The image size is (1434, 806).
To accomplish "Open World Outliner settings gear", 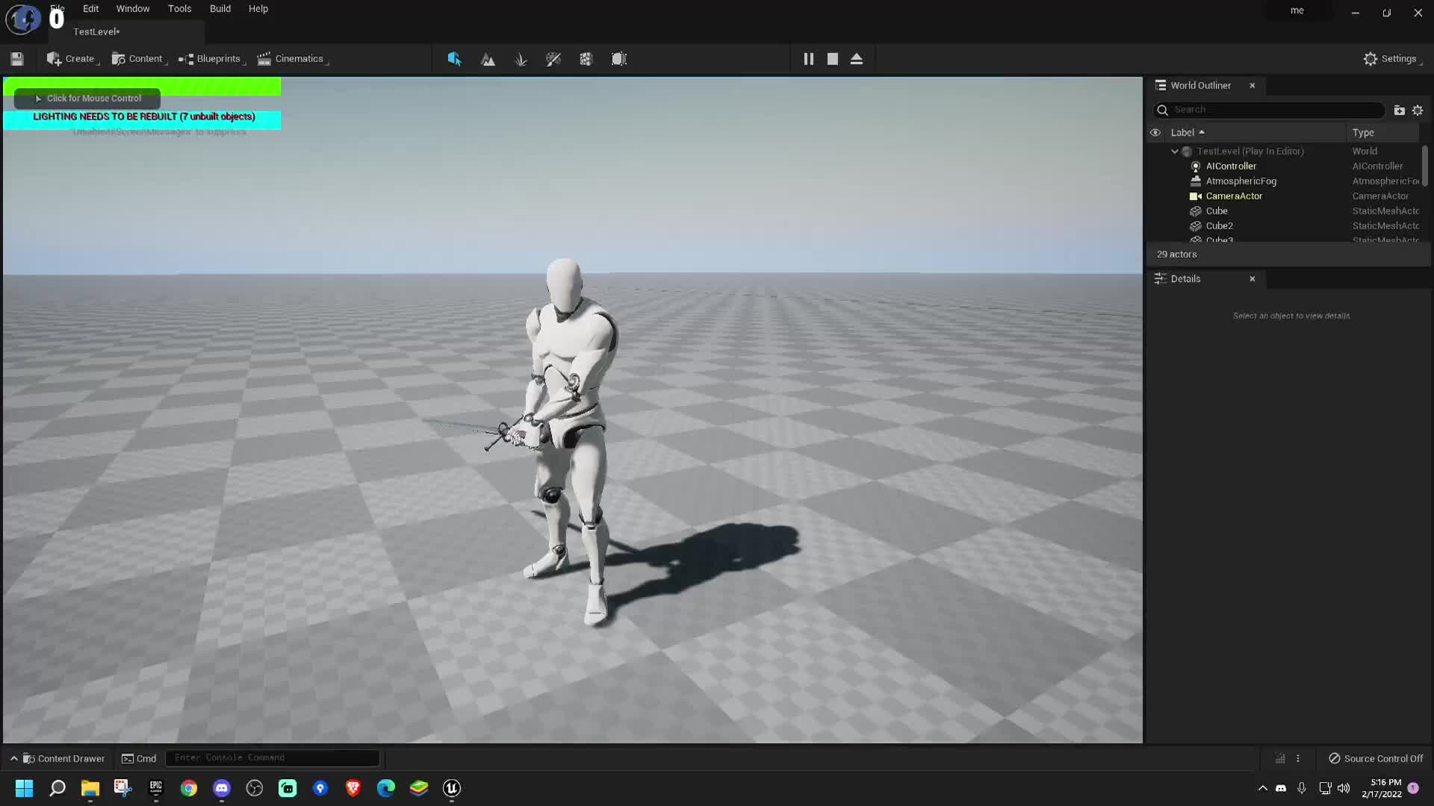I will point(1418,110).
